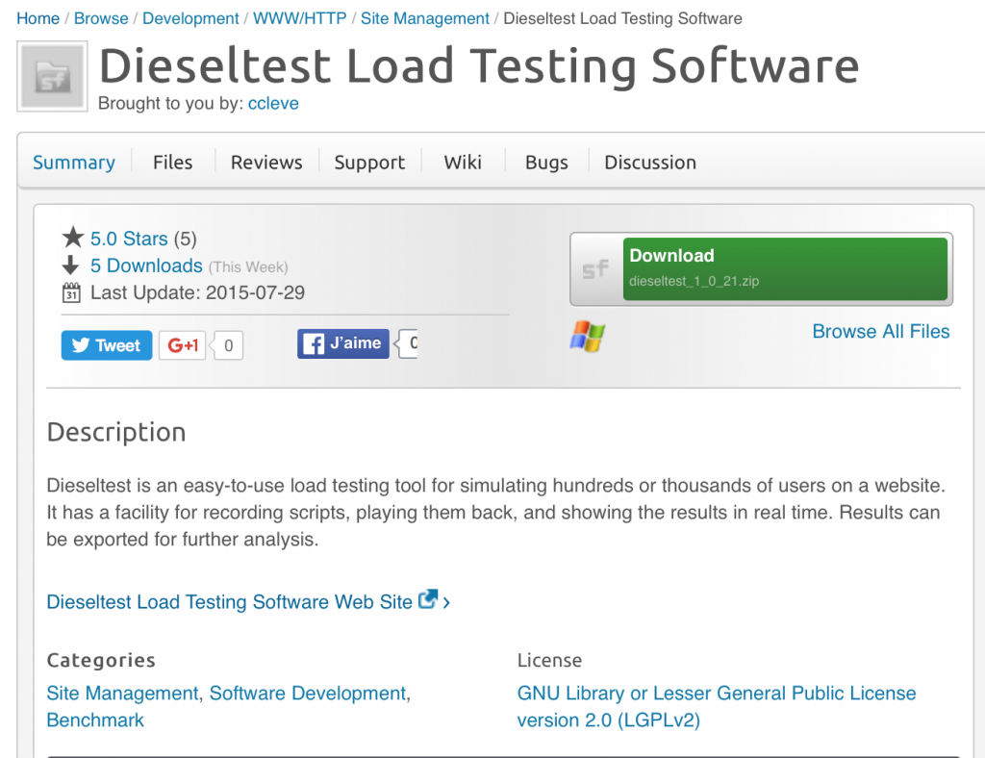Switch to the Files tab
Screen dimensions: 985x758
click(172, 162)
